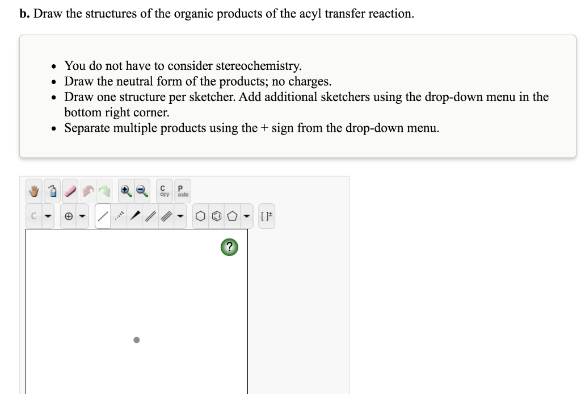Click the redo arrow
The width and height of the screenshot is (581, 394).
(104, 190)
